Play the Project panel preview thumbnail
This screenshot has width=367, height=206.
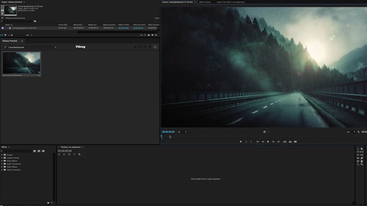pos(3,14)
